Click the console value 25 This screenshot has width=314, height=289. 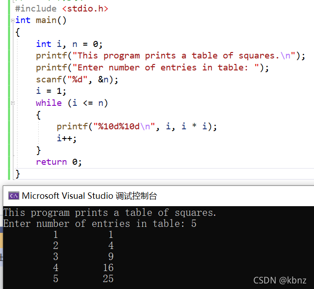click(x=108, y=279)
